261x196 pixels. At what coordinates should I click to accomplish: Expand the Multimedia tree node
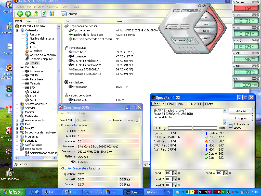[17, 116]
